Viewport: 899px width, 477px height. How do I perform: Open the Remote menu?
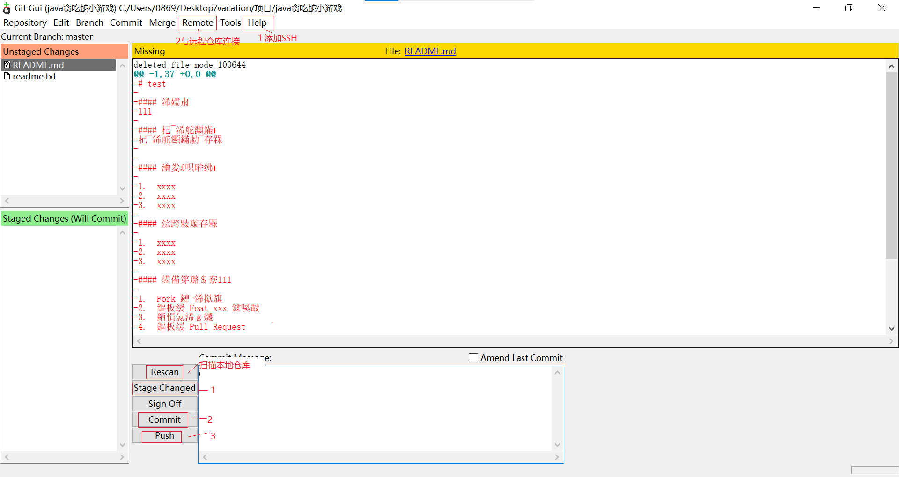click(x=198, y=23)
